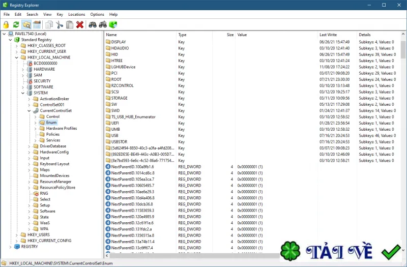The width and height of the screenshot is (407, 267).
Task: Click the status bar registry path text
Action: click(x=61, y=263)
